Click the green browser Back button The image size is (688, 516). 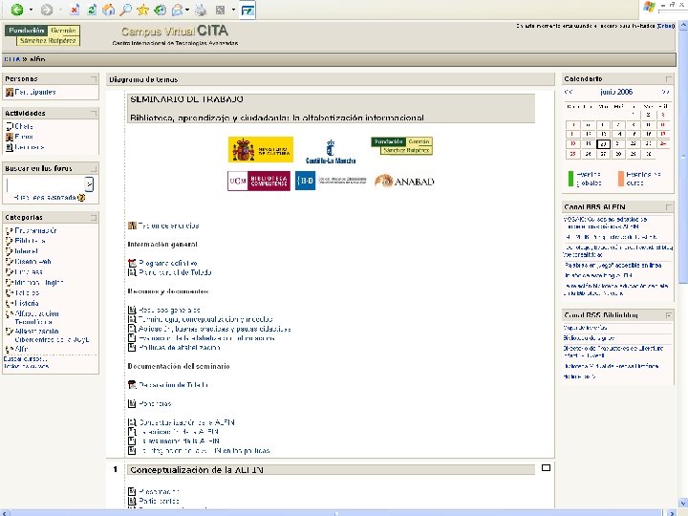(17, 10)
